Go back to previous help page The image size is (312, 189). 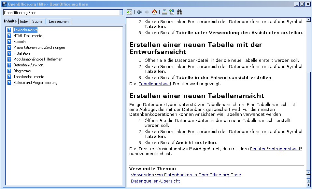pyautogui.click(x=139, y=12)
